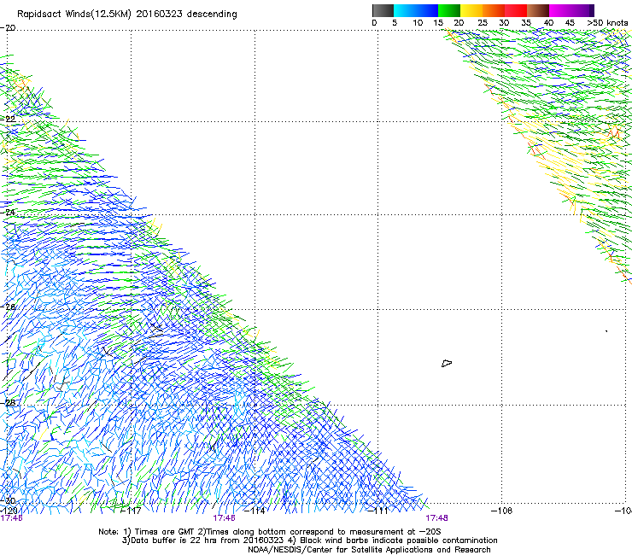632x555 pixels.
Task: Click the '-28' latitude axis label
Action: (x=8, y=402)
